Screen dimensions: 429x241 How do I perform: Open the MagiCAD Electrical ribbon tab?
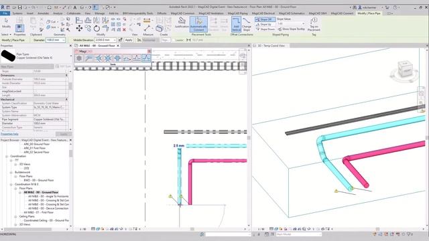263,13
